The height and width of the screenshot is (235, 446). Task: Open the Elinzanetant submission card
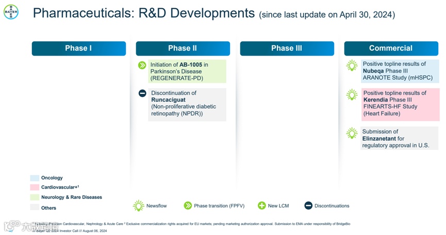[400, 139]
